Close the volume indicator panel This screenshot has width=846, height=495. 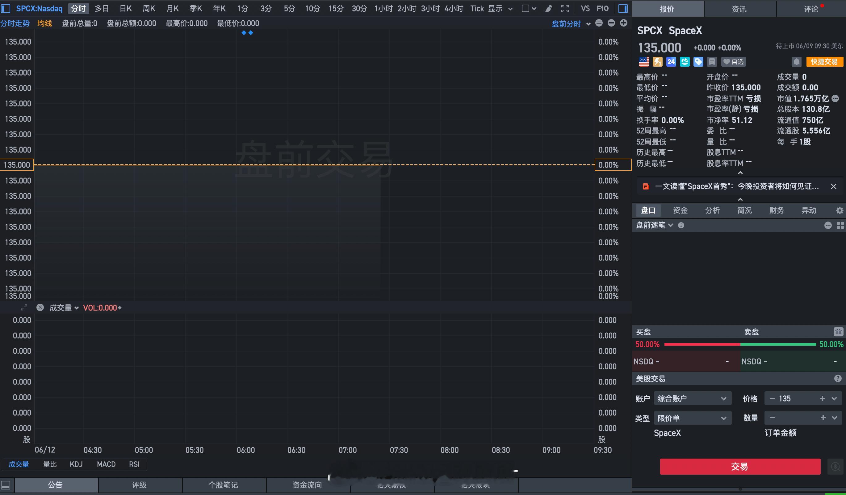tap(40, 307)
